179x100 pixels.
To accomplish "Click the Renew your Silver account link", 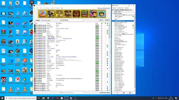I will (104, 8).
